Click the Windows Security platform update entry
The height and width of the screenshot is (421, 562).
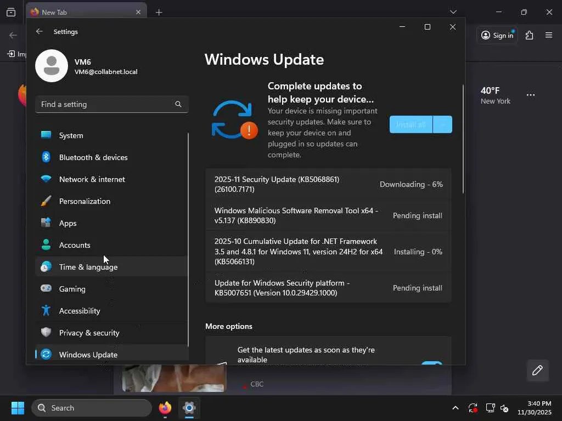(328, 287)
